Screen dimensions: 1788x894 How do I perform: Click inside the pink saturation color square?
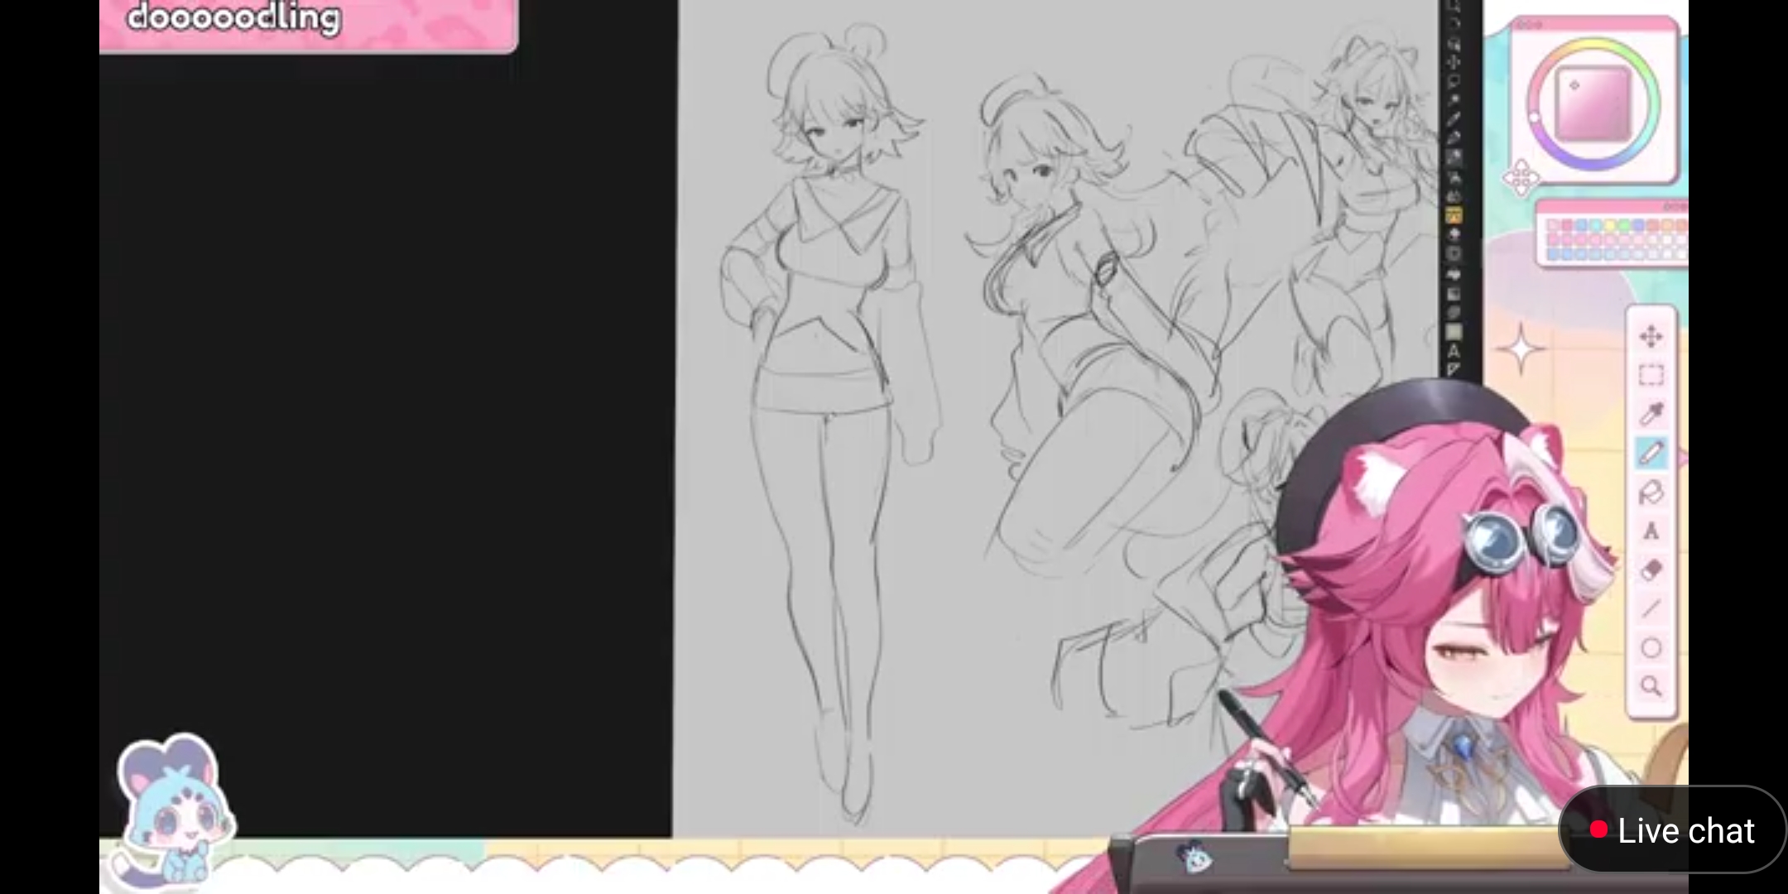[1593, 104]
